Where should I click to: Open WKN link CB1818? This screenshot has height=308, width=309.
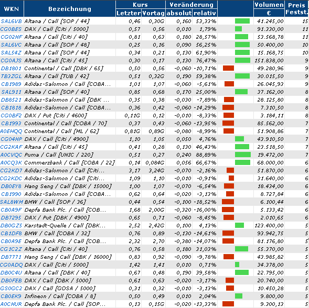[11, 108]
